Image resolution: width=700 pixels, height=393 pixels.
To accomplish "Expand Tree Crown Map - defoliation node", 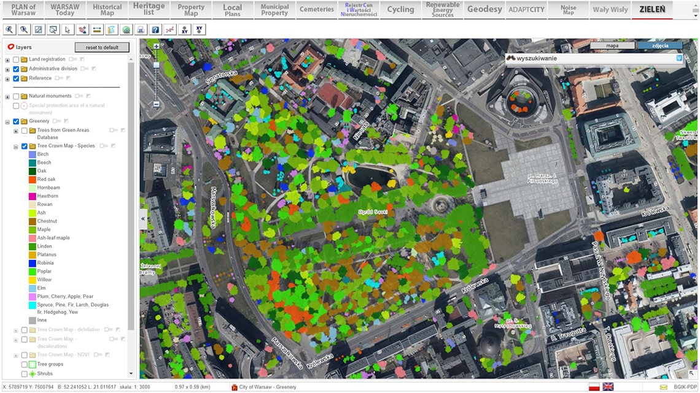I will pos(15,330).
